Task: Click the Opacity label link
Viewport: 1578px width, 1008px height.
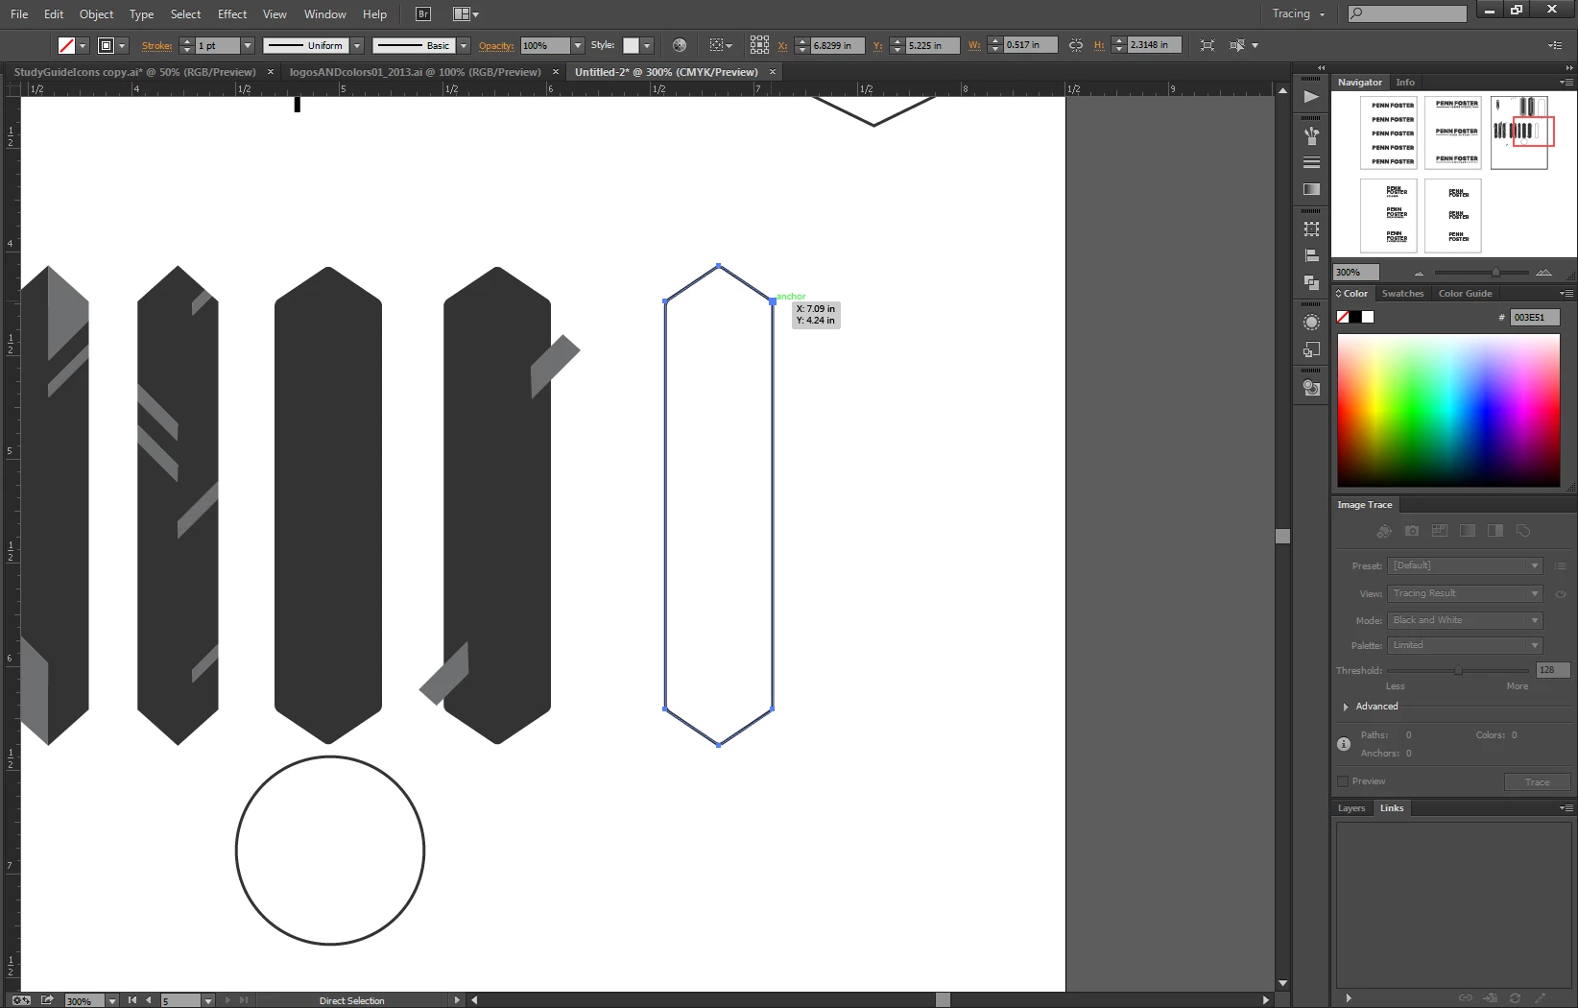Action: pyautogui.click(x=496, y=46)
